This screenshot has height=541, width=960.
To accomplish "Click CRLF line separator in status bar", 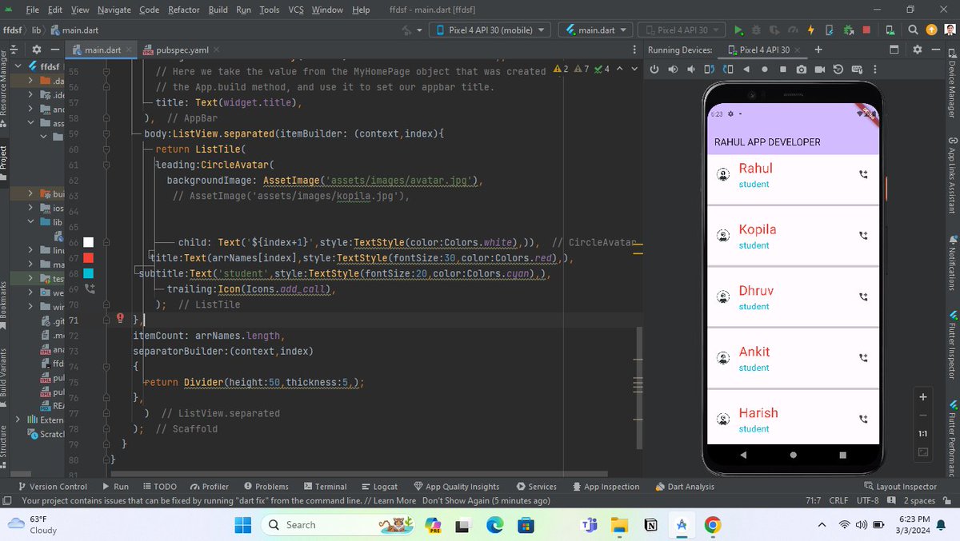I will (838, 501).
